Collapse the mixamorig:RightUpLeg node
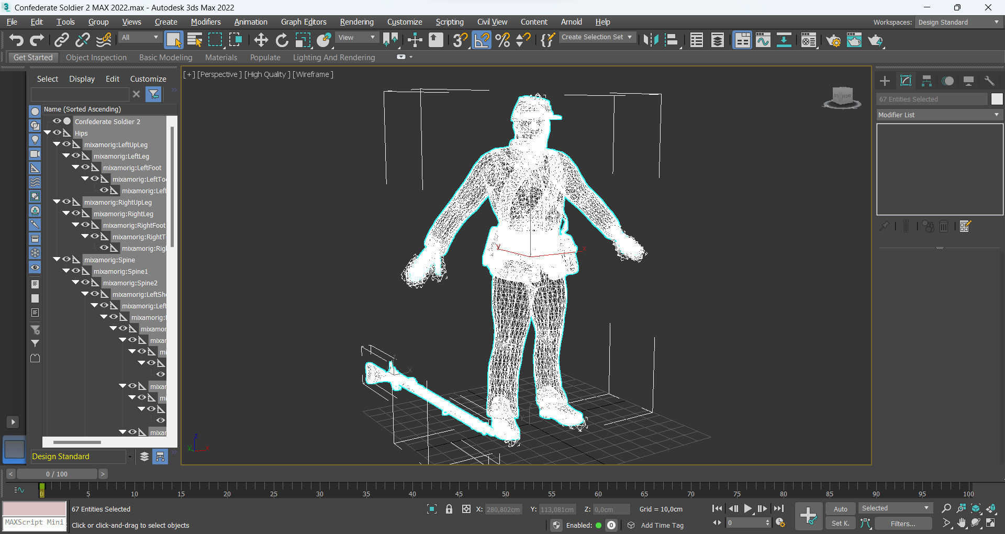The image size is (1005, 534). pos(57,202)
